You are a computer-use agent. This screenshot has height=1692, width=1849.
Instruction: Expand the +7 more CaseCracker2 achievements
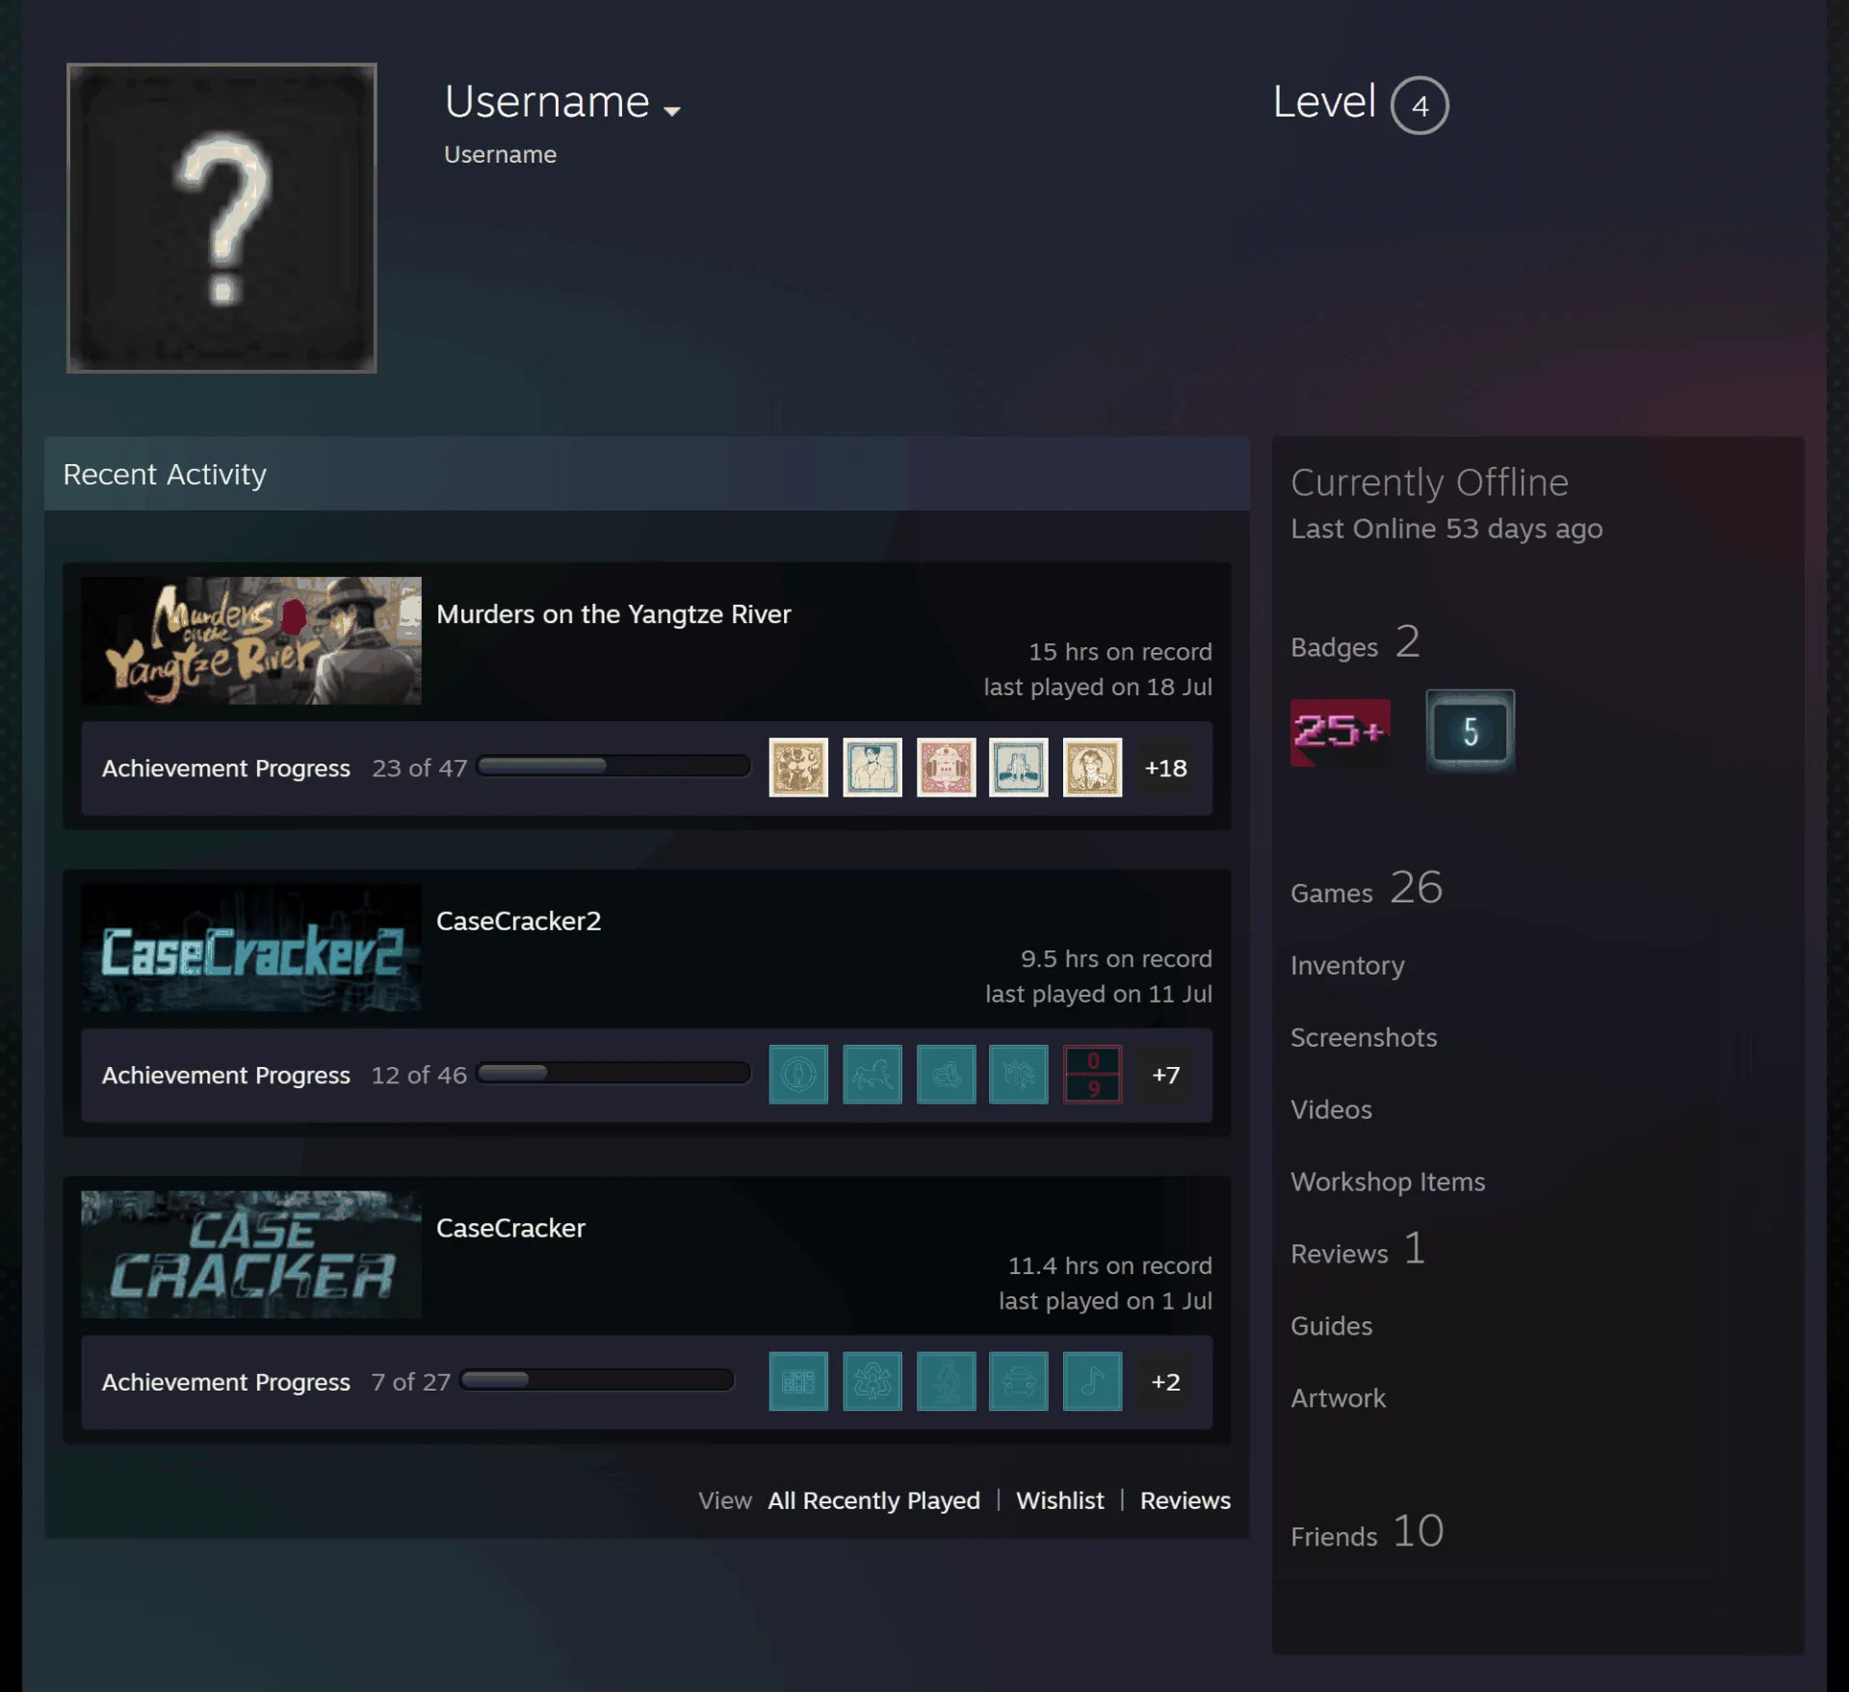tap(1165, 1075)
